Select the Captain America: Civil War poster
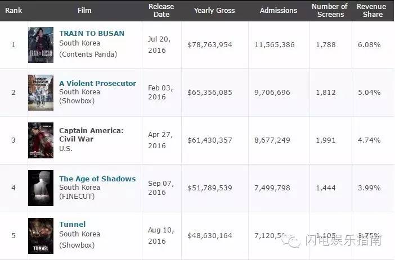This screenshot has height=260, width=395. (x=41, y=140)
